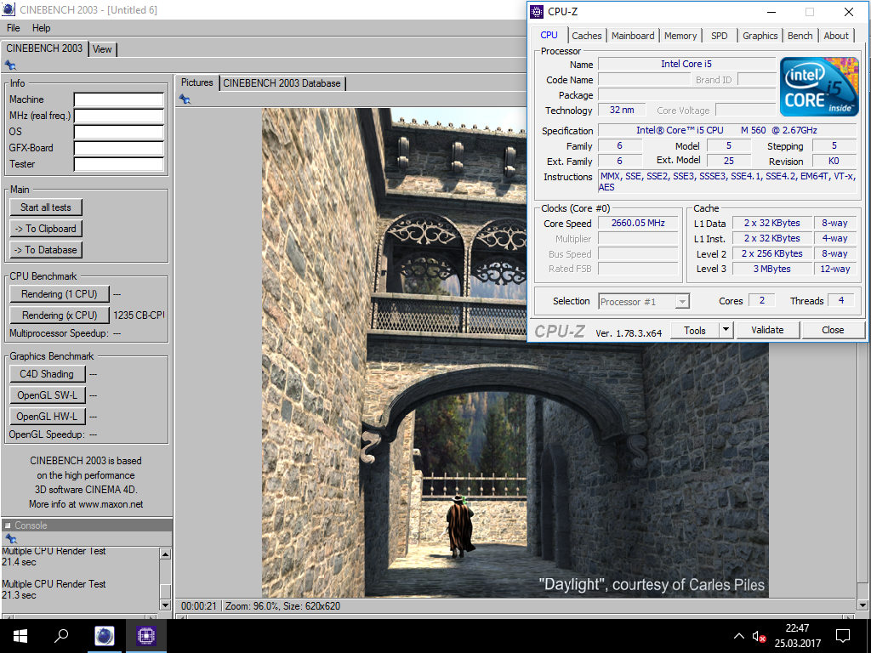Run the C4D Shading test

pos(48,374)
